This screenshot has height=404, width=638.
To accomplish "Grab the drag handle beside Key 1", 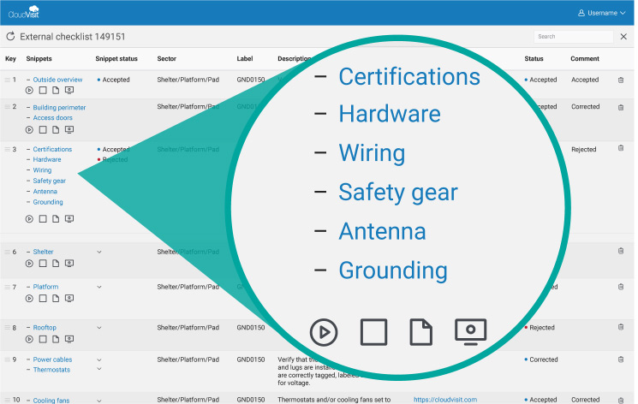I will click(x=8, y=80).
